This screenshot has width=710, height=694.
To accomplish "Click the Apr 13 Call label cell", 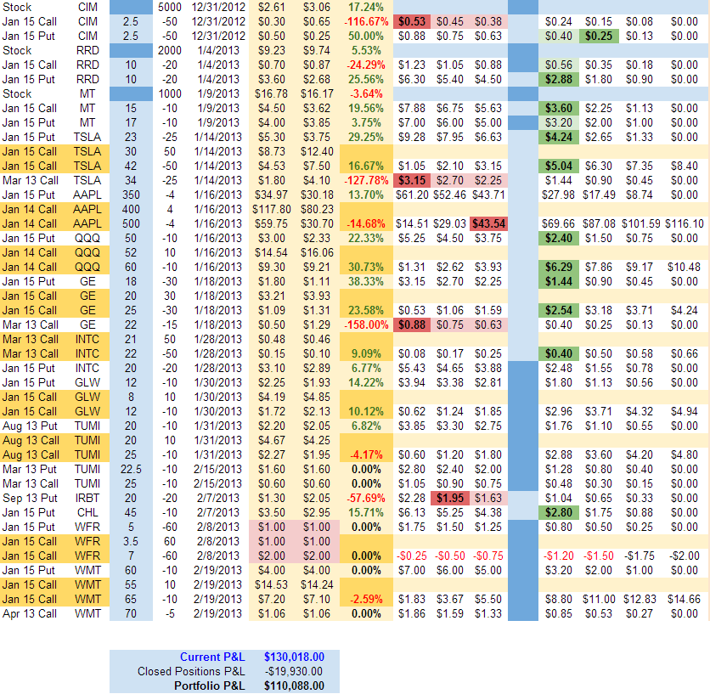I will pyautogui.click(x=30, y=613).
